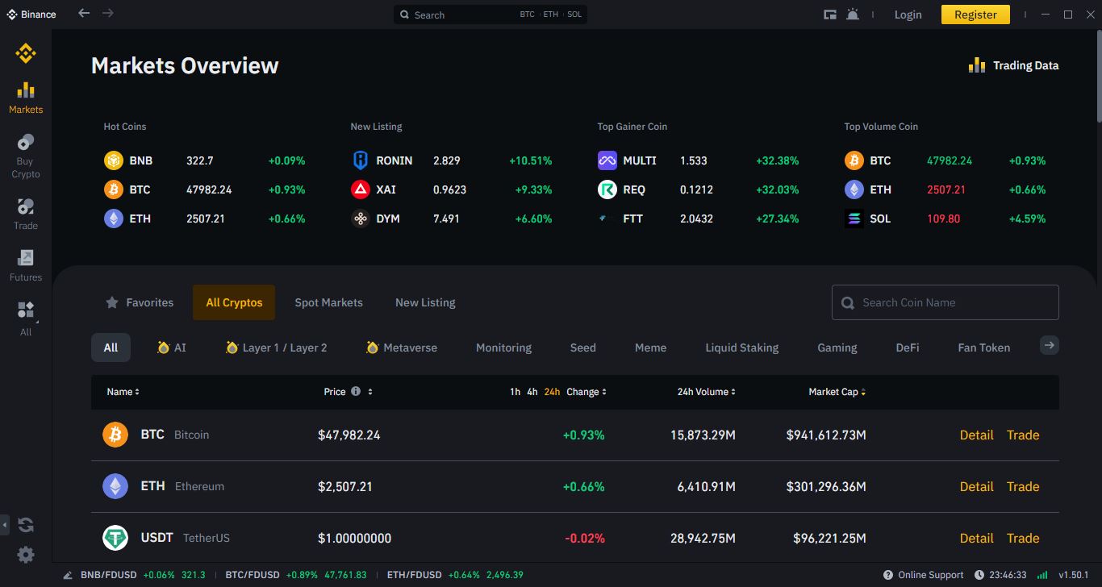Show more categories with right arrow
Viewport: 1102px width, 587px height.
click(x=1049, y=345)
